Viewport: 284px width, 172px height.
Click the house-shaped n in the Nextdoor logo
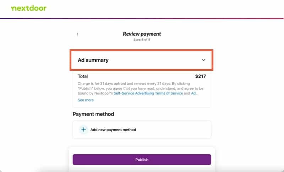(x=14, y=8)
